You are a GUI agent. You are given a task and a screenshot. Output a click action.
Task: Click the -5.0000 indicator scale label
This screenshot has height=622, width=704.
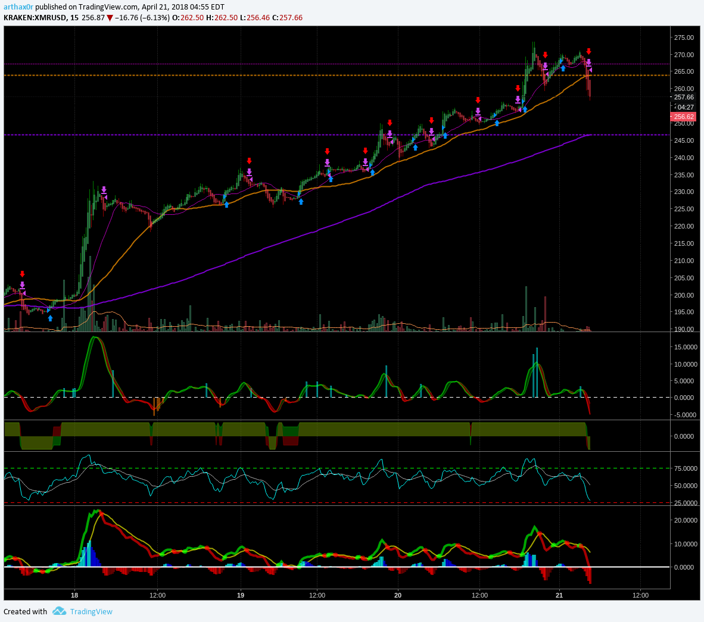pos(686,415)
